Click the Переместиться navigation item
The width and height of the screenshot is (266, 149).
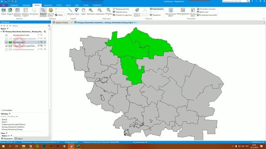point(120,12)
